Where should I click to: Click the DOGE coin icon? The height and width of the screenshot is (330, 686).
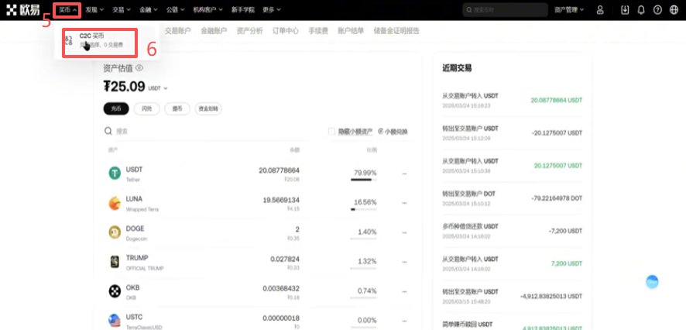pos(115,232)
